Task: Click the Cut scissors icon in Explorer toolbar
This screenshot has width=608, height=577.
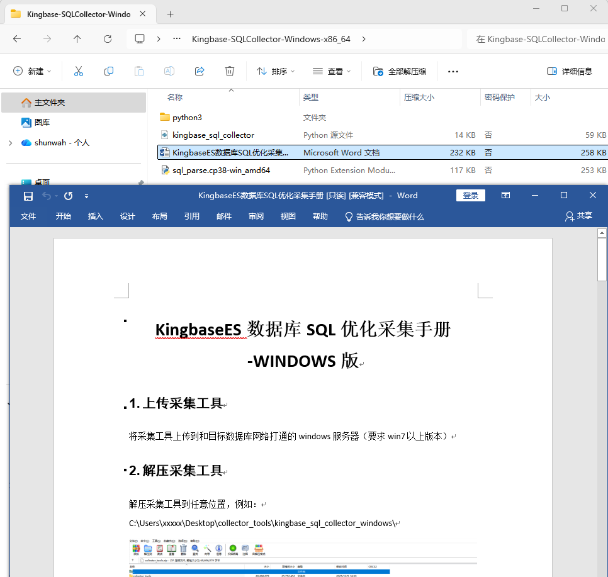Action: pos(78,71)
